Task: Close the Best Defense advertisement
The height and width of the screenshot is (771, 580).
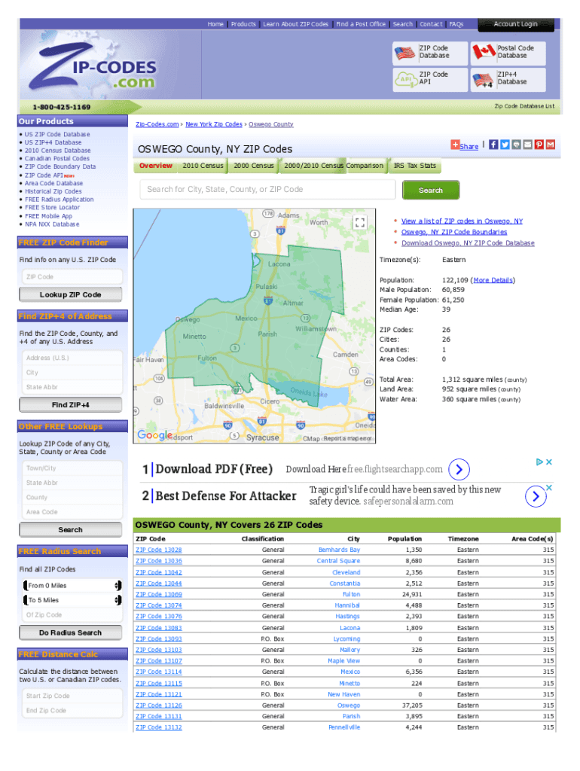Action: pyautogui.click(x=549, y=488)
